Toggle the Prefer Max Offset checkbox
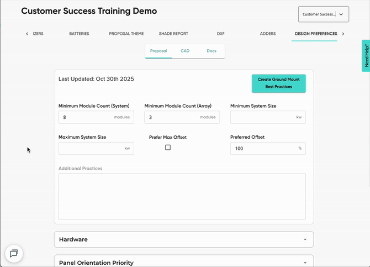 [x=168, y=148]
